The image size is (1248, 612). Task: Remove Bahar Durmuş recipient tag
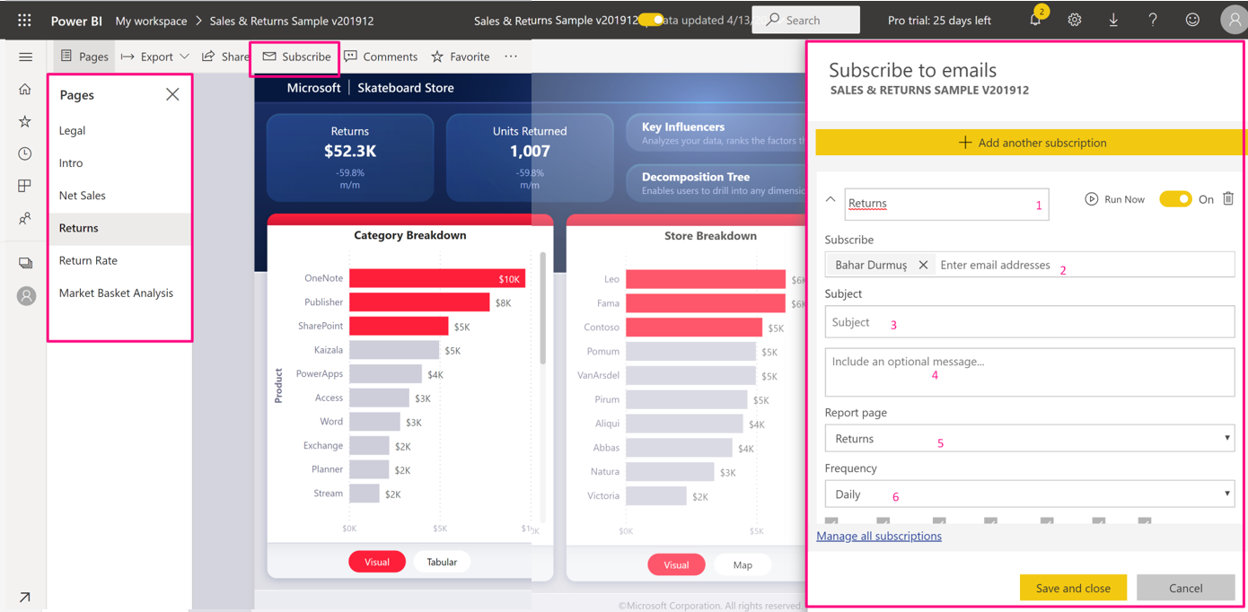point(923,265)
